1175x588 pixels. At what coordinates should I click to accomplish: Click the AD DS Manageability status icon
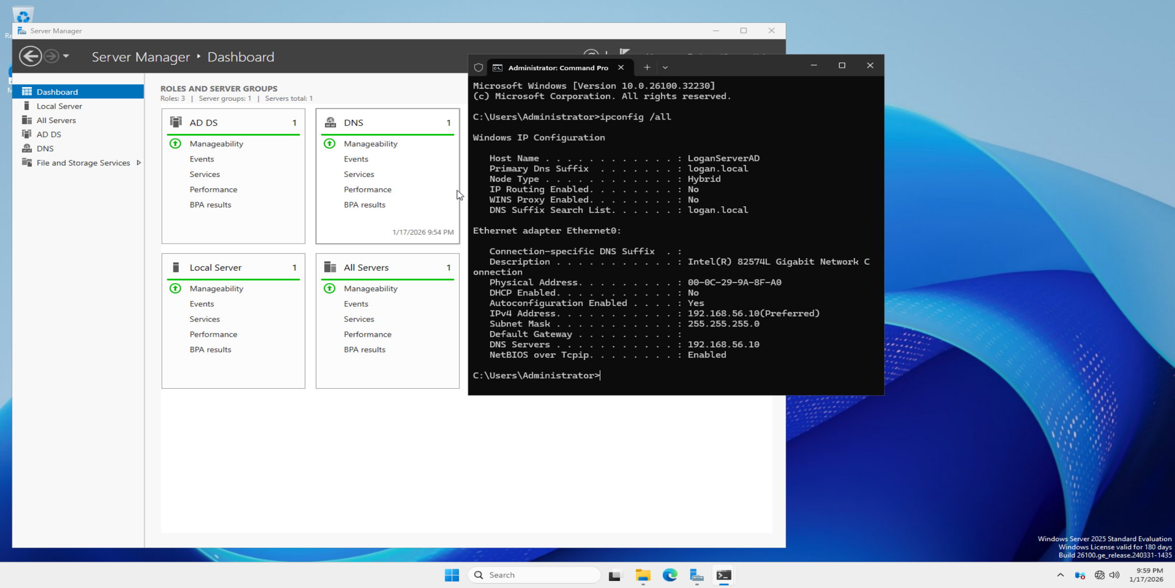tap(175, 144)
